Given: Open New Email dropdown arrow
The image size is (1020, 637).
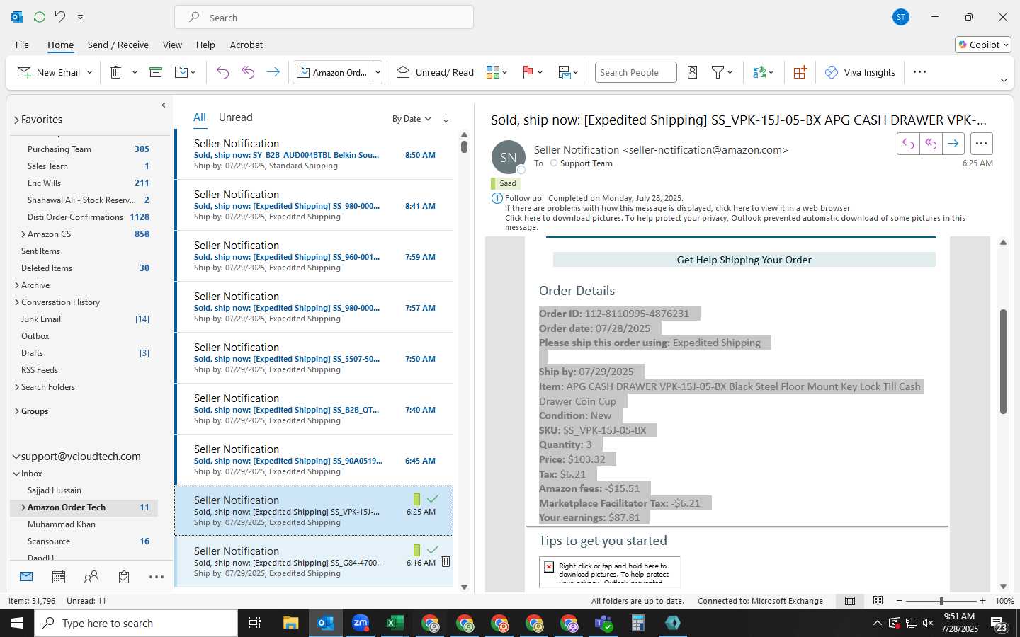Looking at the screenshot, I should pyautogui.click(x=89, y=72).
